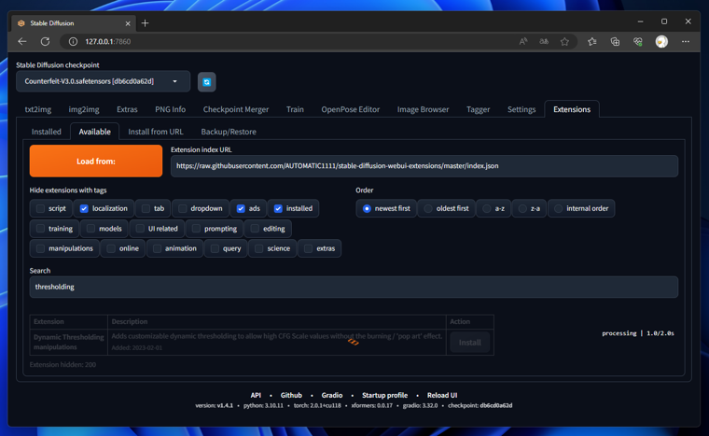Select newest first order
Image resolution: width=709 pixels, height=436 pixels.
coord(367,208)
